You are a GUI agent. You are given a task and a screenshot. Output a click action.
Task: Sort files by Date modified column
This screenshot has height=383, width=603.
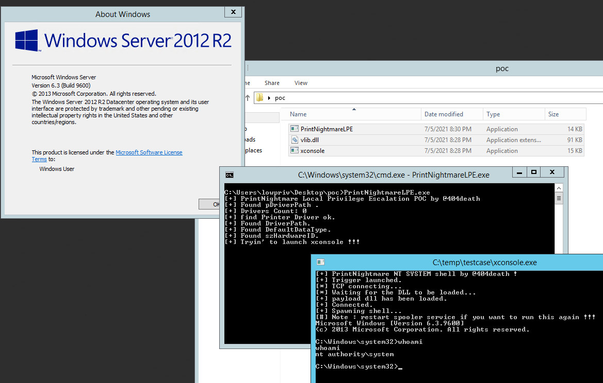coord(452,114)
